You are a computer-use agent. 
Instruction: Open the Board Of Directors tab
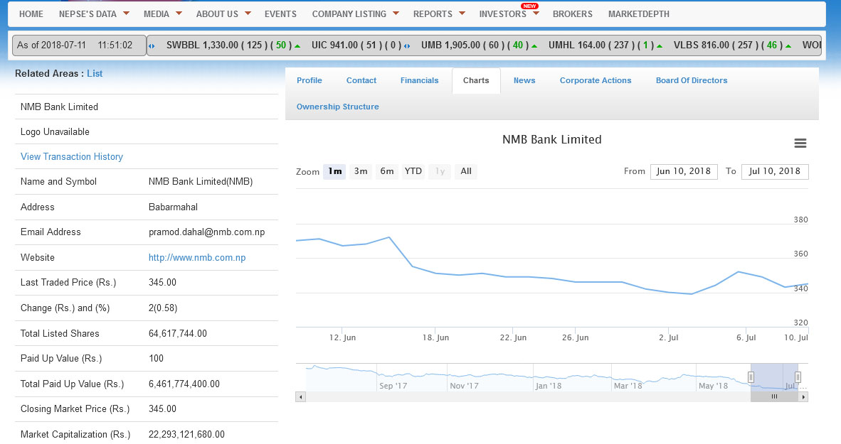tap(692, 80)
